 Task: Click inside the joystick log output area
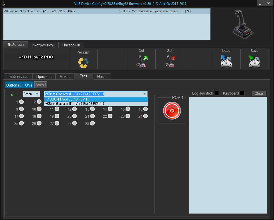[x=228, y=155]
